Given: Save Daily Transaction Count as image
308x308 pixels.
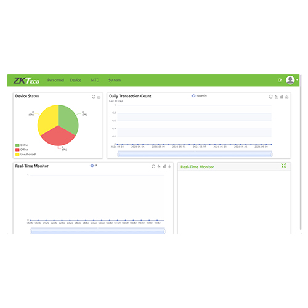Looking at the screenshot, I should [x=287, y=97].
